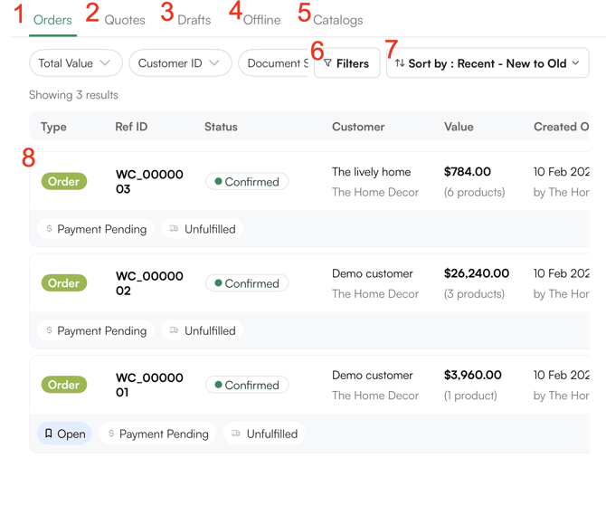Click truck icon on WC_0000003 Unfulfilled tag
The height and width of the screenshot is (525, 606).
click(x=174, y=229)
